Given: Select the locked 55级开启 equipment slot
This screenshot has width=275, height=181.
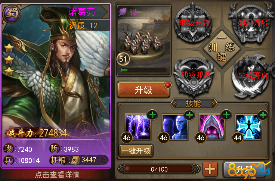Looking at the screenshot, I should click(193, 23).
